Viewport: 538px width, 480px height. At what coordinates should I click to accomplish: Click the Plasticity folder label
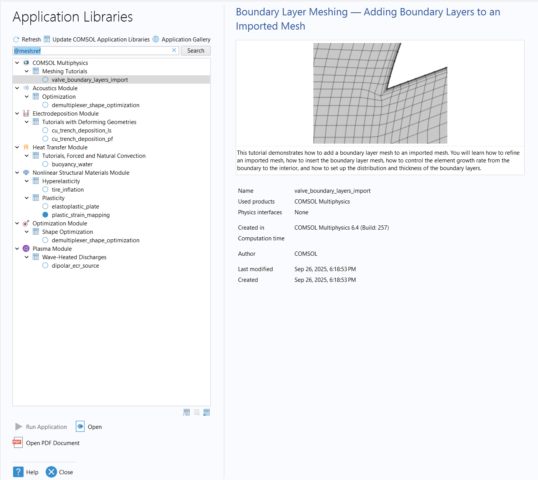pyautogui.click(x=53, y=198)
